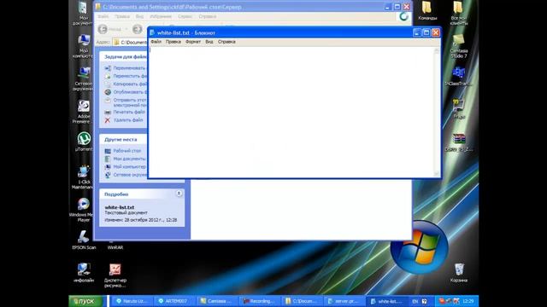Switch to Naruto taskbar button
The height and width of the screenshot is (307, 547).
(132, 301)
